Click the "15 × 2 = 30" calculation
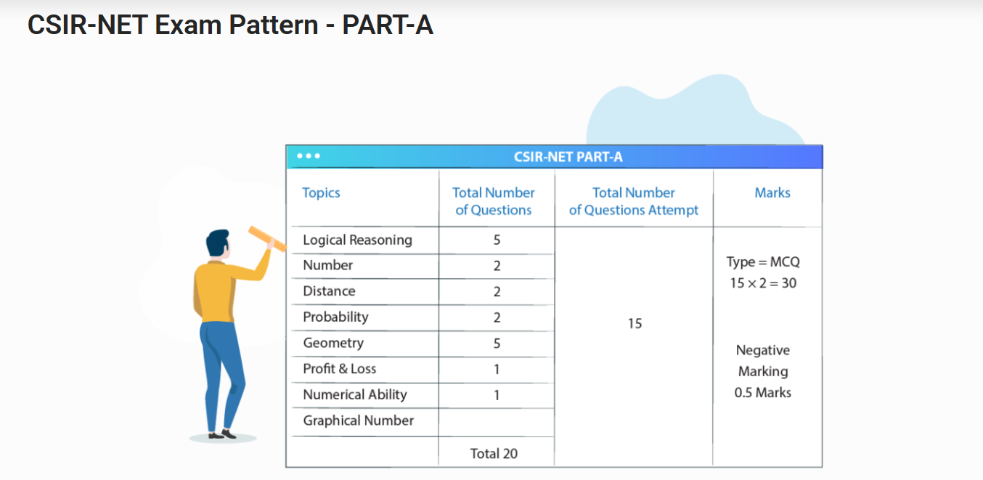Viewport: 983px width, 480px height. [763, 283]
